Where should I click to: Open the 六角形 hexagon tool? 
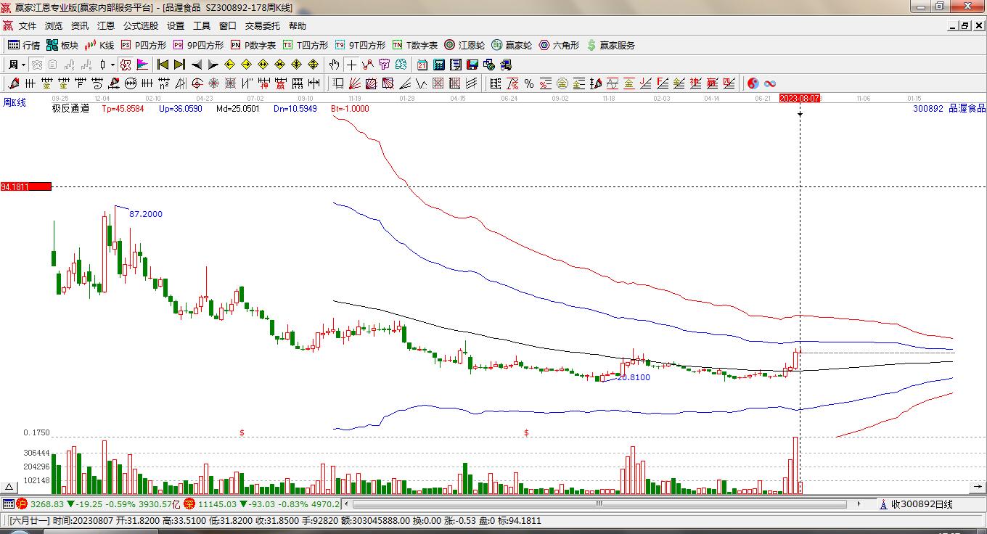[559, 45]
